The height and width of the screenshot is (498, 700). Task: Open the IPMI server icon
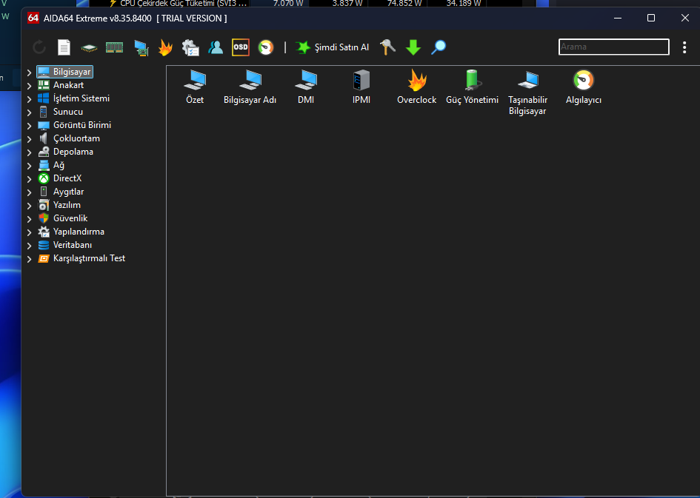point(361,87)
